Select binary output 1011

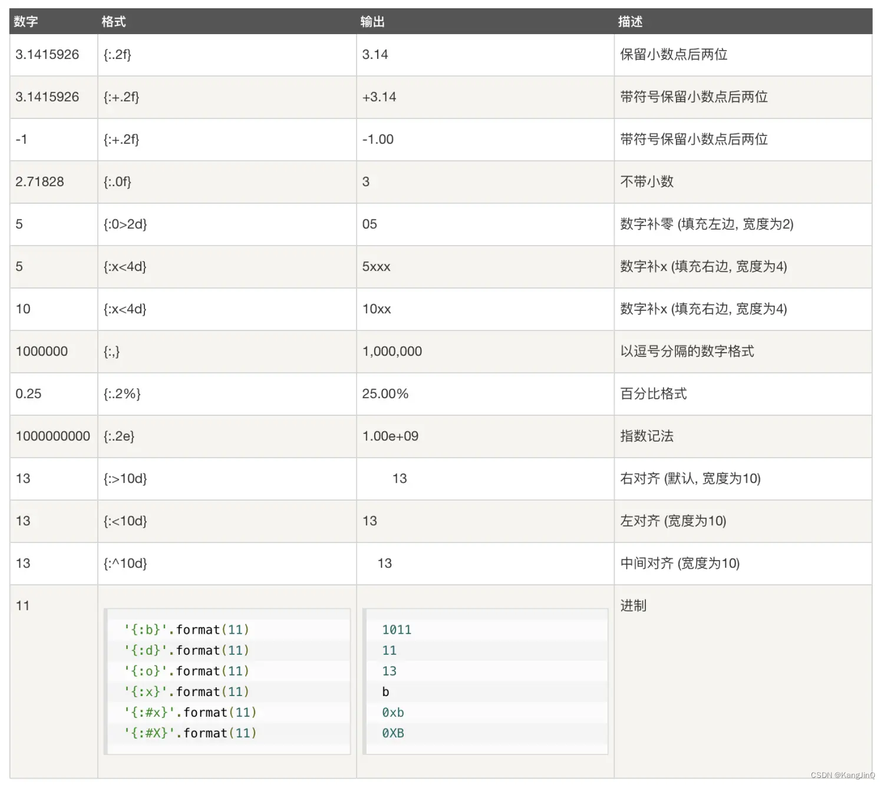(x=397, y=630)
